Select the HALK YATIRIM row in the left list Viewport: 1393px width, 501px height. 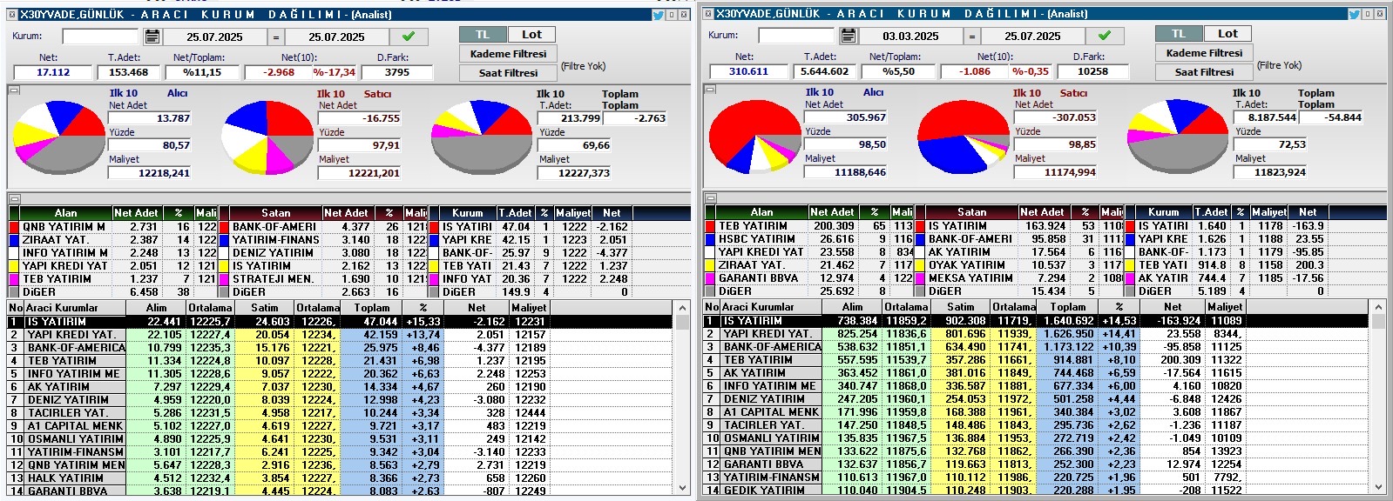coord(340,478)
